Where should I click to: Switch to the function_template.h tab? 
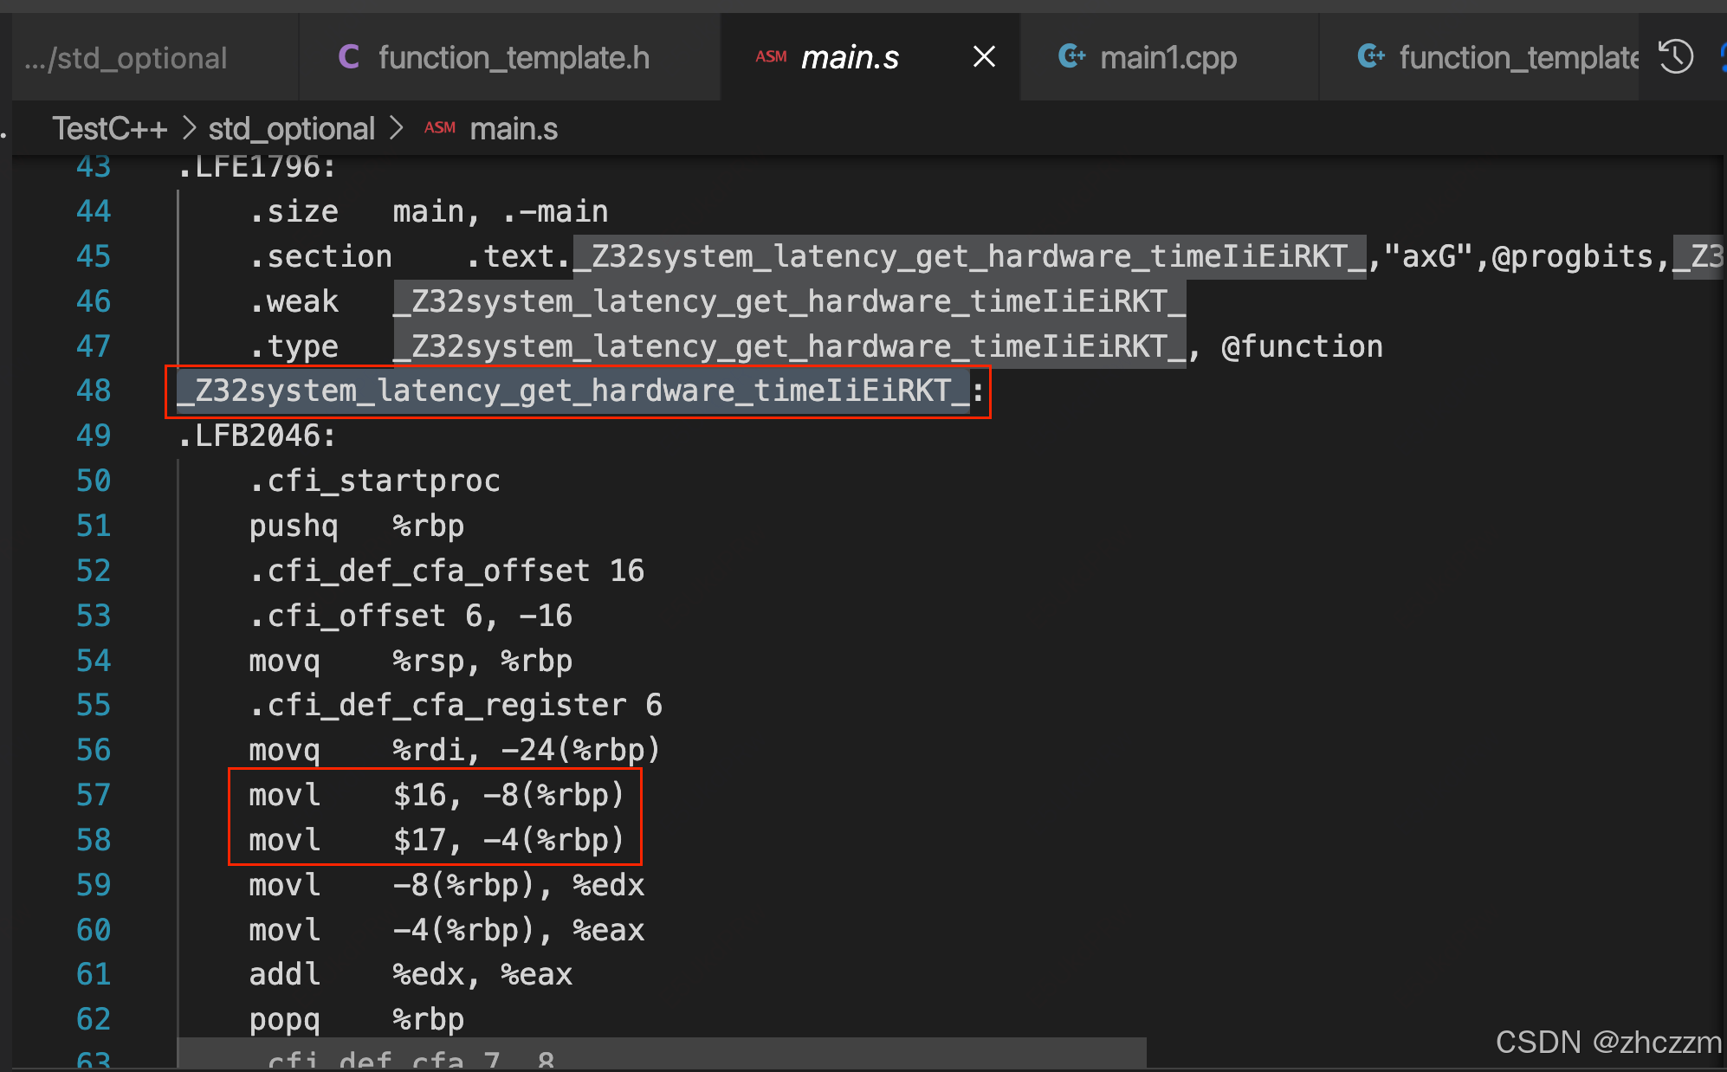[x=513, y=57]
